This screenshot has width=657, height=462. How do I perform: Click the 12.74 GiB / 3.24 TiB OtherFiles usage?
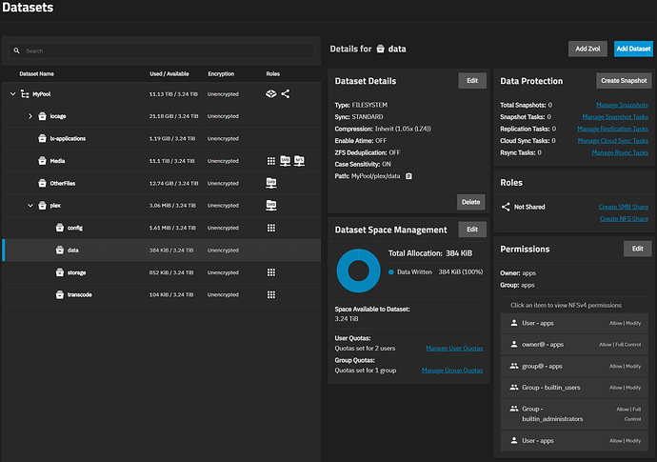click(x=173, y=183)
